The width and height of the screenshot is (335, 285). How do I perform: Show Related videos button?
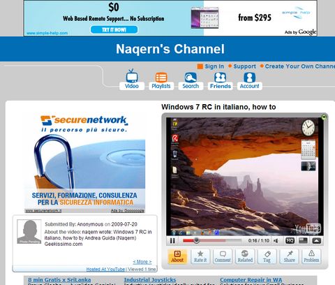click(x=245, y=256)
